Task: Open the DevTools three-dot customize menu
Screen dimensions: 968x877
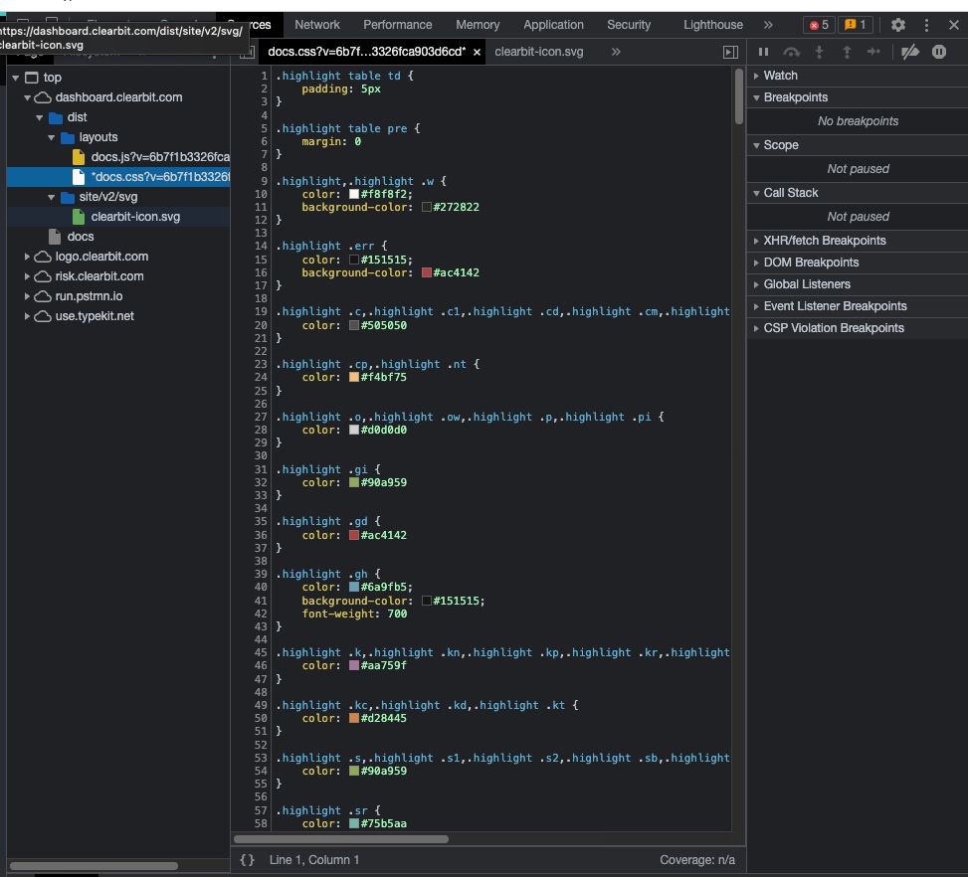Action: [x=926, y=25]
